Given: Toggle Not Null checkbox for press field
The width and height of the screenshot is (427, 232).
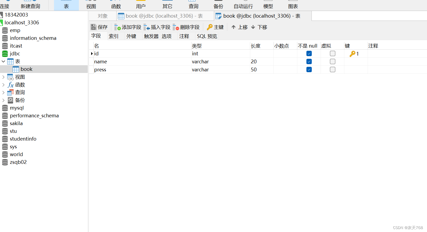Looking at the screenshot, I should 309,69.
